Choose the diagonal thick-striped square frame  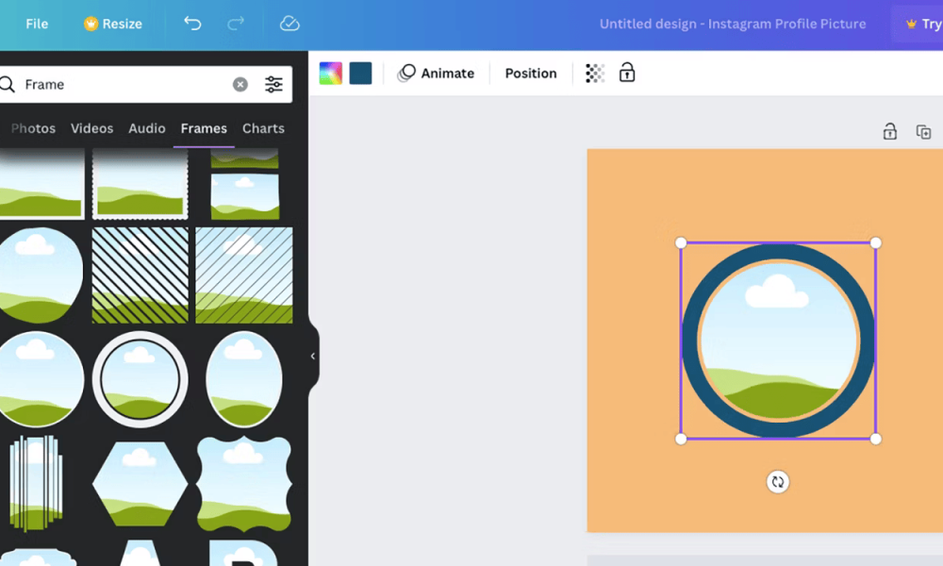coord(141,275)
